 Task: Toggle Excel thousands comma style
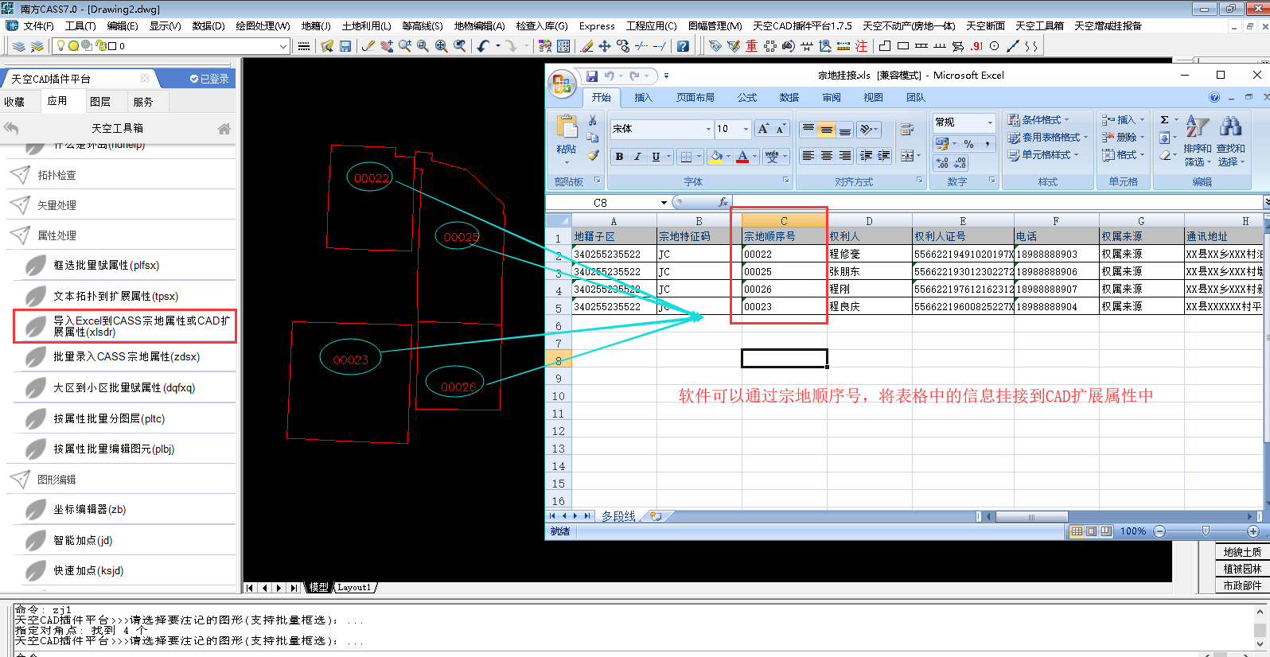click(x=988, y=144)
